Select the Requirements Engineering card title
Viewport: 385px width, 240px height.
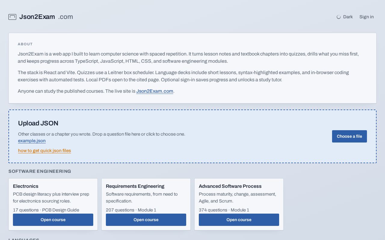135,186
